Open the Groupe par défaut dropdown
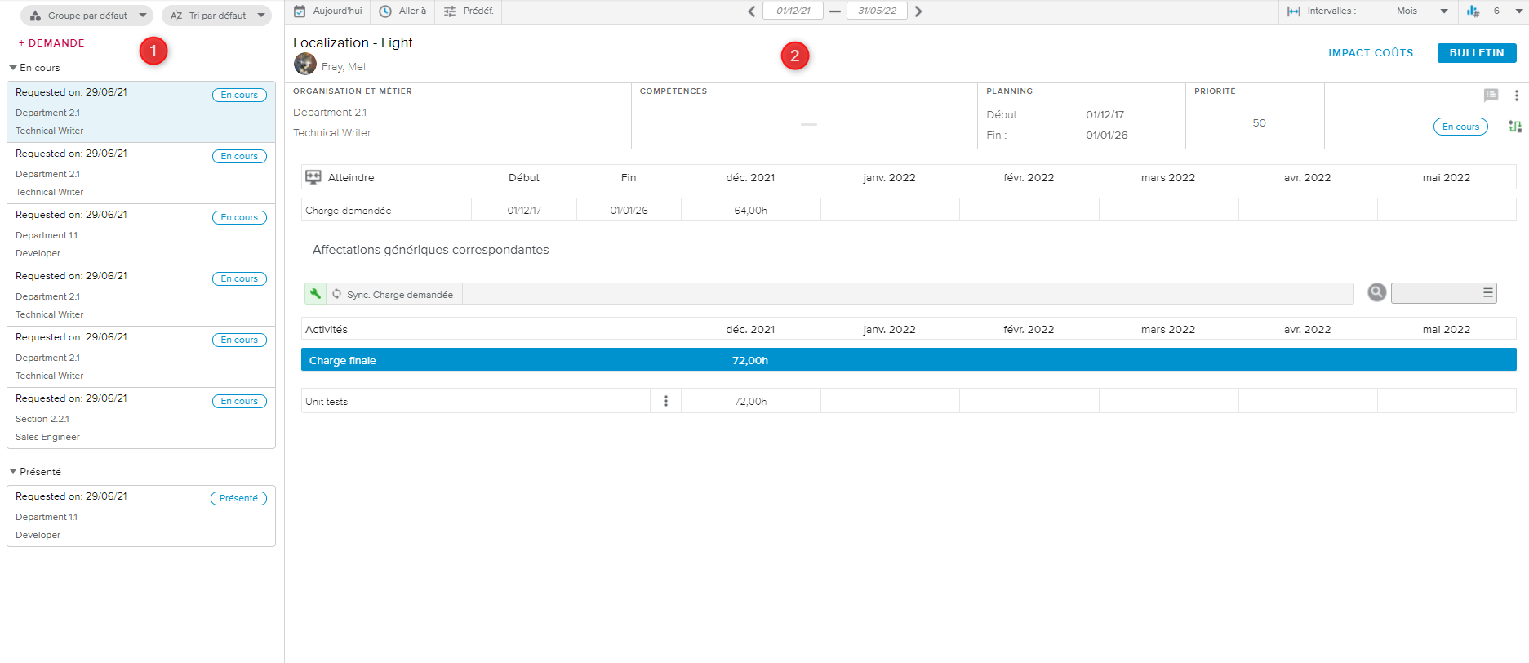Image resolution: width=1529 pixels, height=663 pixels. click(87, 16)
